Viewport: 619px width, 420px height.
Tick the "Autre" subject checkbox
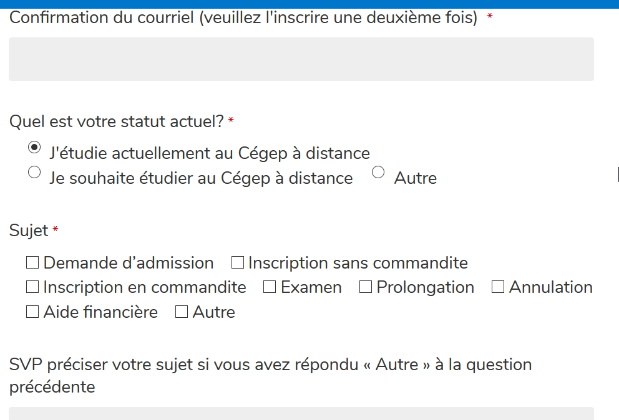tap(182, 312)
